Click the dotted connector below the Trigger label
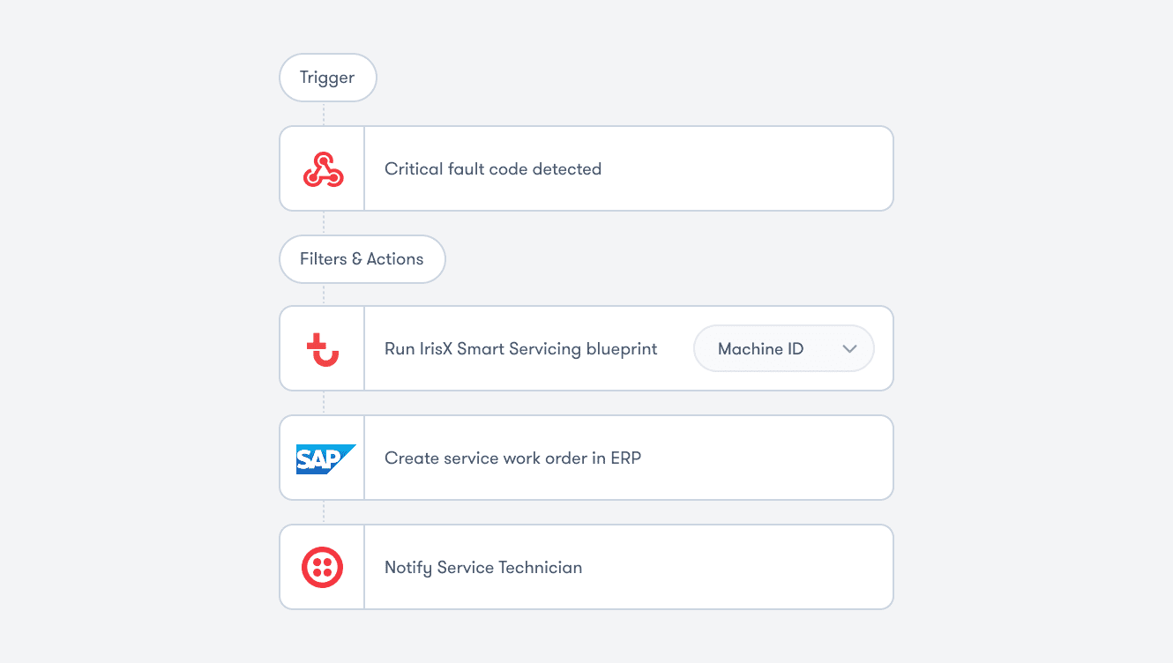The height and width of the screenshot is (663, 1173). click(324, 113)
